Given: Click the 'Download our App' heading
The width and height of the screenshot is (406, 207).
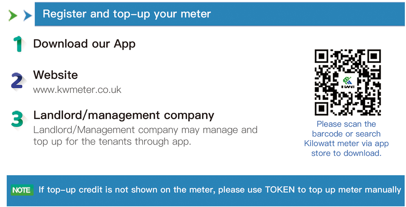Looking at the screenshot, I should tap(84, 44).
